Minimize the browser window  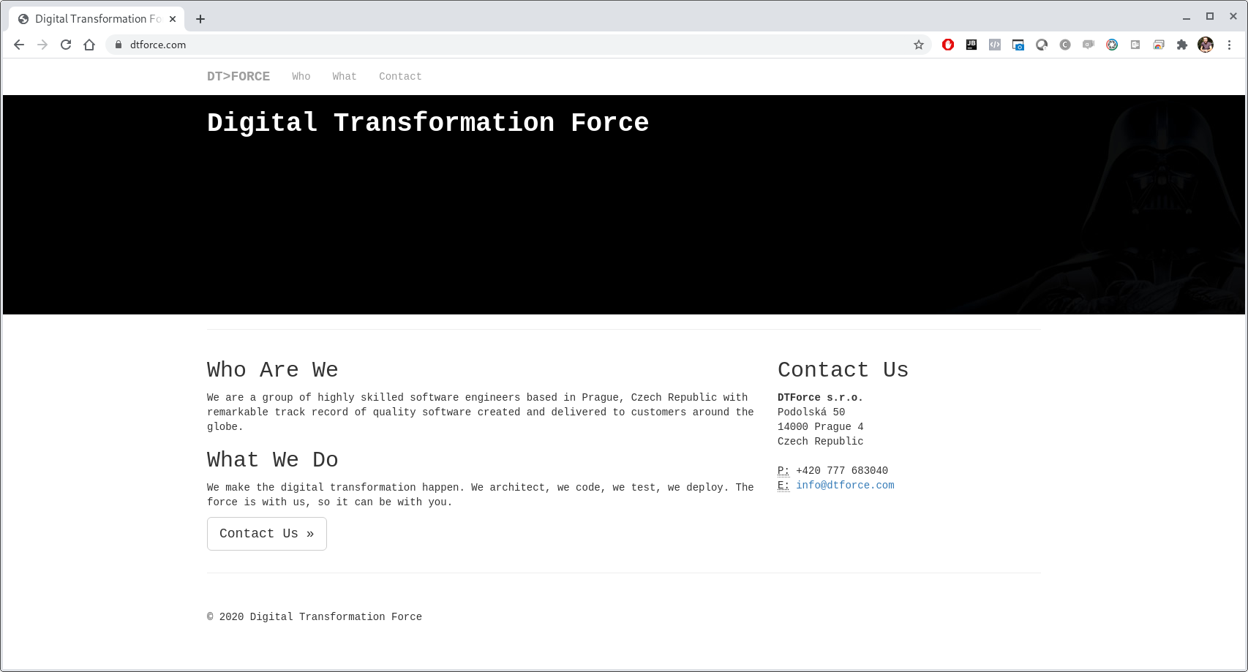pos(1187,17)
